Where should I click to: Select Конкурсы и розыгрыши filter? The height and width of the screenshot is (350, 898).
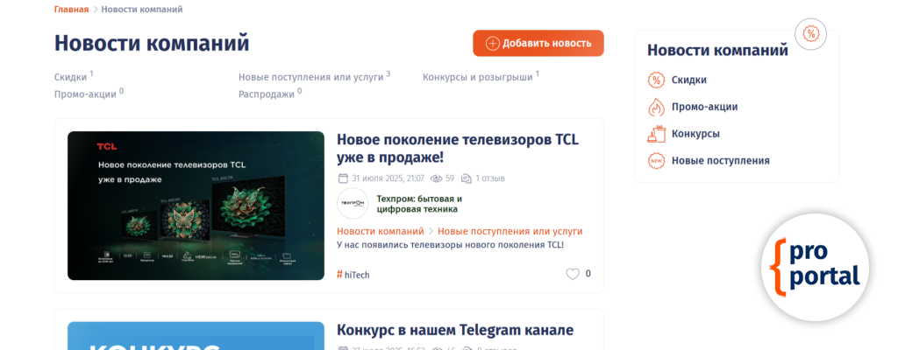pyautogui.click(x=477, y=77)
